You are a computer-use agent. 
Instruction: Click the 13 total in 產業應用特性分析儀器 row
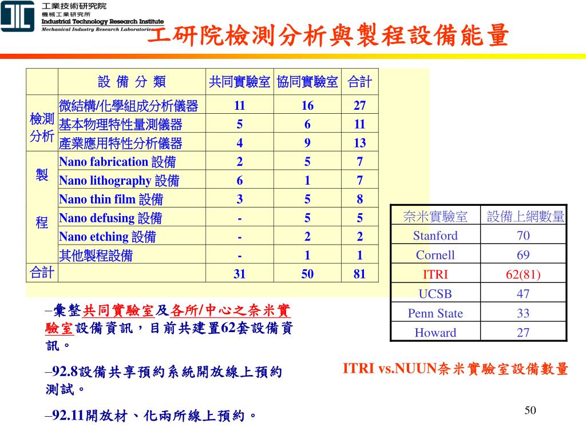click(x=359, y=142)
